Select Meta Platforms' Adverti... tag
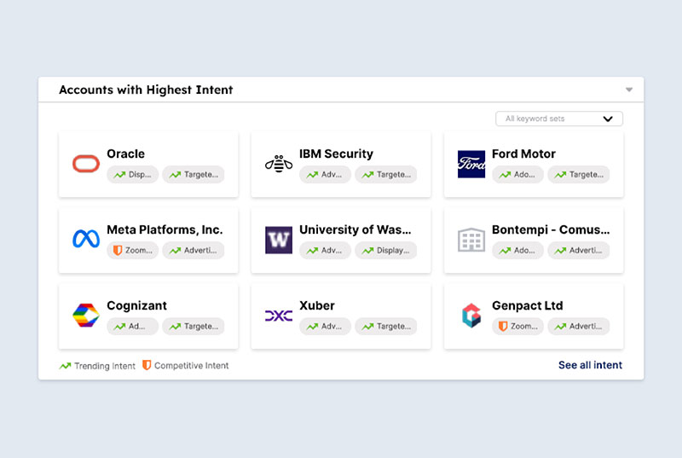The width and height of the screenshot is (682, 458). coord(194,250)
